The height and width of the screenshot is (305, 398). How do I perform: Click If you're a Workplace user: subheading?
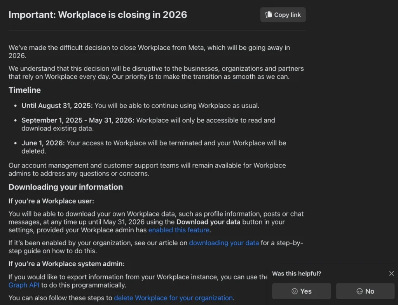click(51, 201)
